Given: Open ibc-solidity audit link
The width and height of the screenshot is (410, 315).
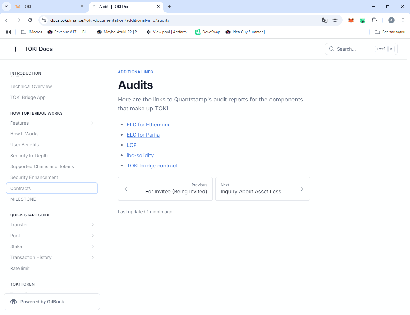Looking at the screenshot, I should [x=140, y=155].
